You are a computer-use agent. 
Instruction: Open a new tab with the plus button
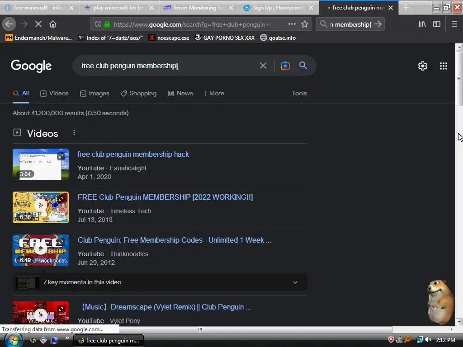tap(406, 8)
